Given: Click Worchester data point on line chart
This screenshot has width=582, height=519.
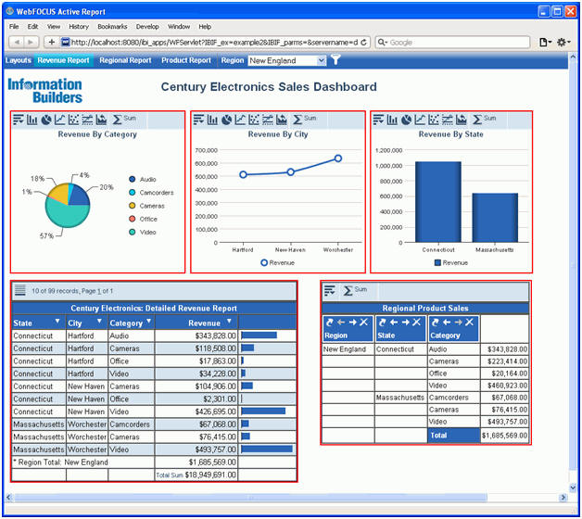Looking at the screenshot, I should coord(337,158).
